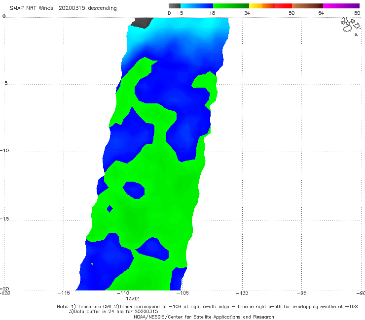Click the red segment of the color bar

coord(283,6)
